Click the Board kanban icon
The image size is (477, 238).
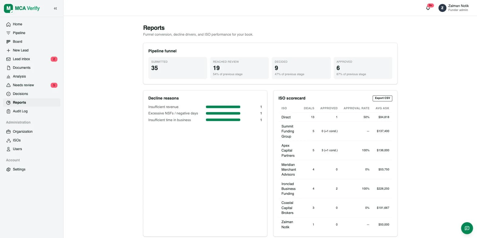[9, 42]
